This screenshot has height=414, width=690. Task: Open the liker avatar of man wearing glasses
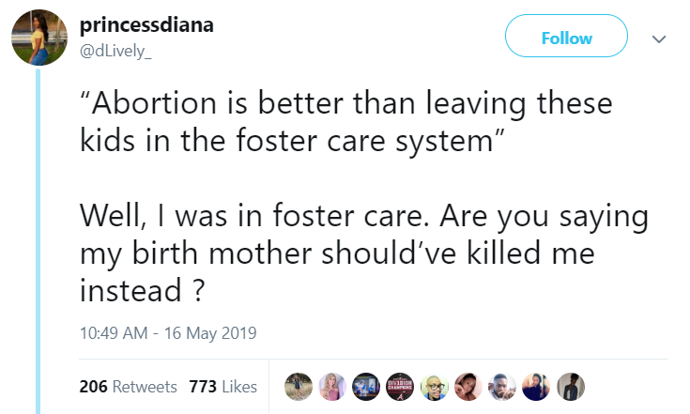click(436, 386)
